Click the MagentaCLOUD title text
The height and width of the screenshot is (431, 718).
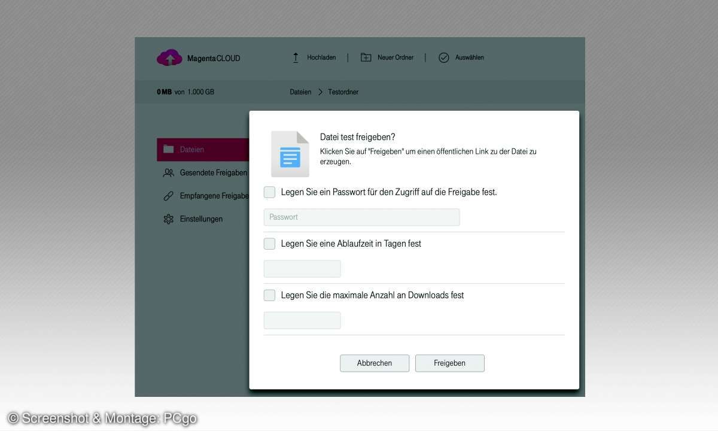214,58
